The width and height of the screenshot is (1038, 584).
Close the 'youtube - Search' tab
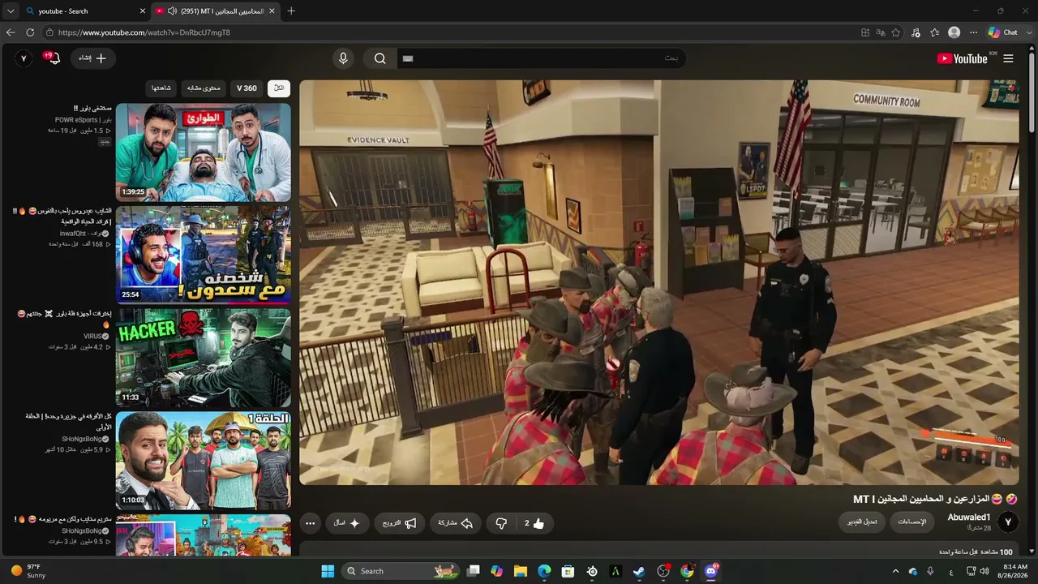[x=143, y=11]
